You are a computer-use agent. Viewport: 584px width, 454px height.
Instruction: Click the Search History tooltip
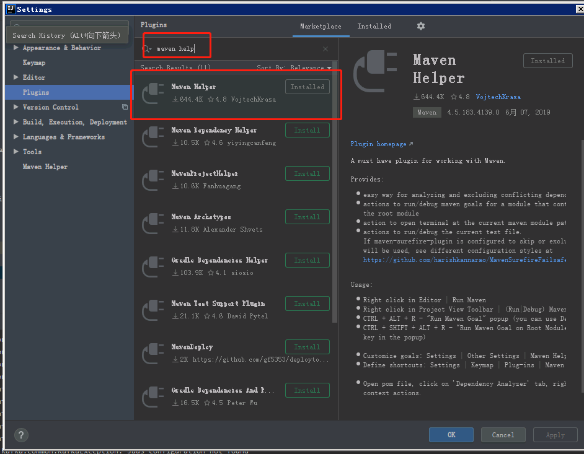[68, 35]
